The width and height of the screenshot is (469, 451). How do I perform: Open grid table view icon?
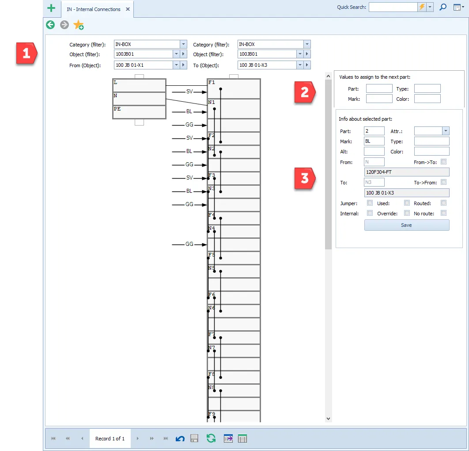coord(242,439)
